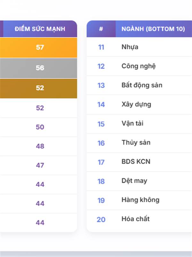This screenshot has height=257, width=192.
Task: Click rank number 15 in # column
Action: 101,124
